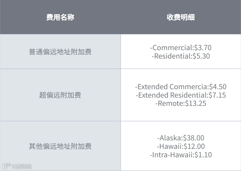This screenshot has width=241, height=171.
Task: Click the $38.00 price value
Action: tap(194, 138)
